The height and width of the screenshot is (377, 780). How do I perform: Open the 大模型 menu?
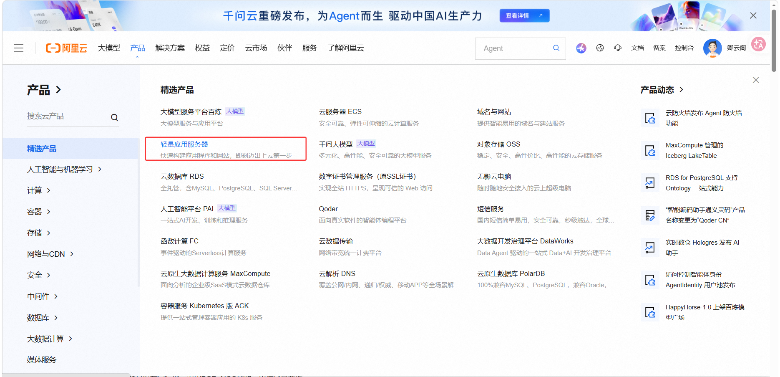click(109, 48)
